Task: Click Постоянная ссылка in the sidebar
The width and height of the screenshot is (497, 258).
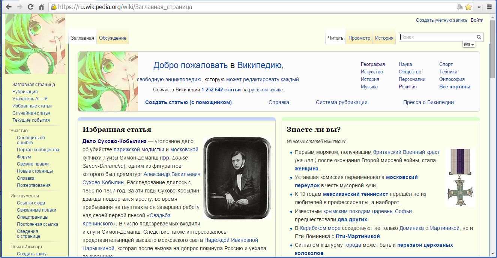Action: point(37,224)
